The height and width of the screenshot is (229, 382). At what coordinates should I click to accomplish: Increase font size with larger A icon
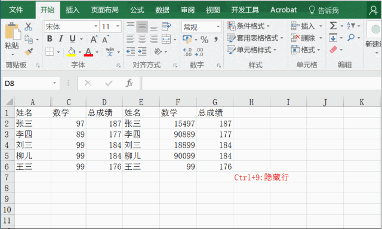(x=94, y=39)
